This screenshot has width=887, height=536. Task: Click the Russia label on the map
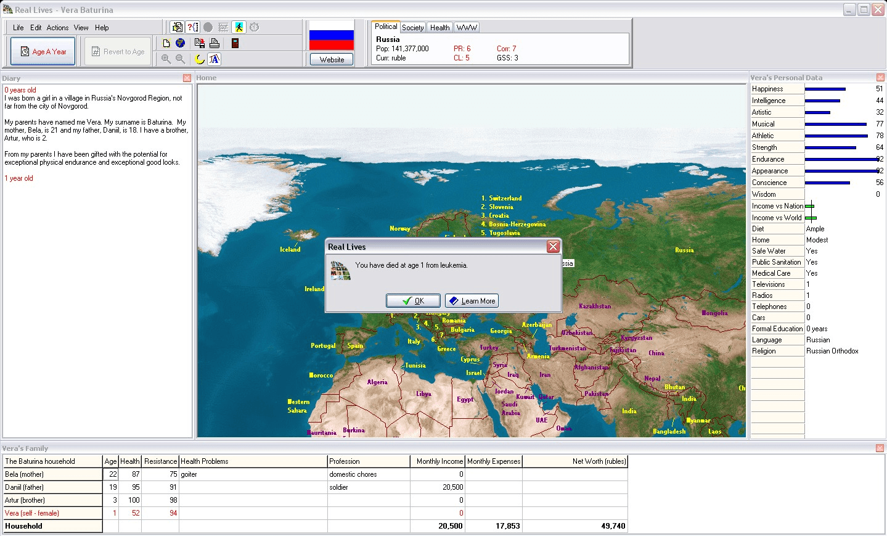click(x=684, y=250)
